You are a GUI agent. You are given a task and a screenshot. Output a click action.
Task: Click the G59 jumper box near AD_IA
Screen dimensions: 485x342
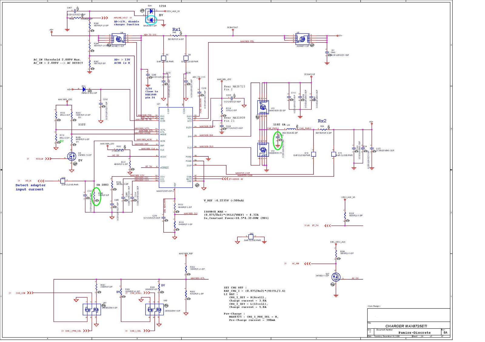(x=63, y=181)
